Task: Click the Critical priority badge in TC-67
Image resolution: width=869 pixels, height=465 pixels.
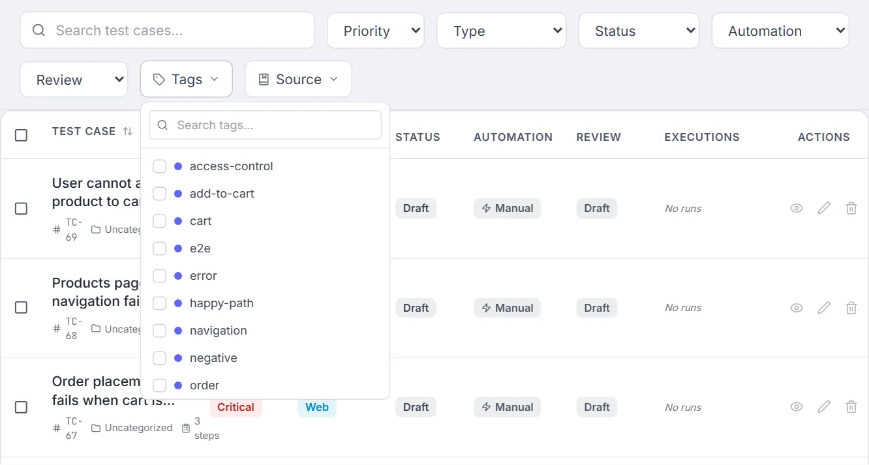Action: click(236, 407)
